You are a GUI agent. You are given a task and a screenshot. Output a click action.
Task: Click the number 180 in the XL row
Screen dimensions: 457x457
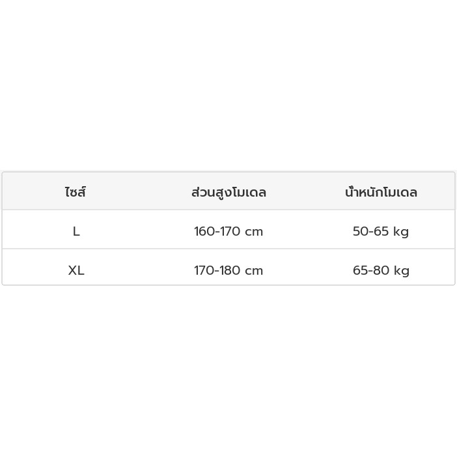tap(230, 270)
